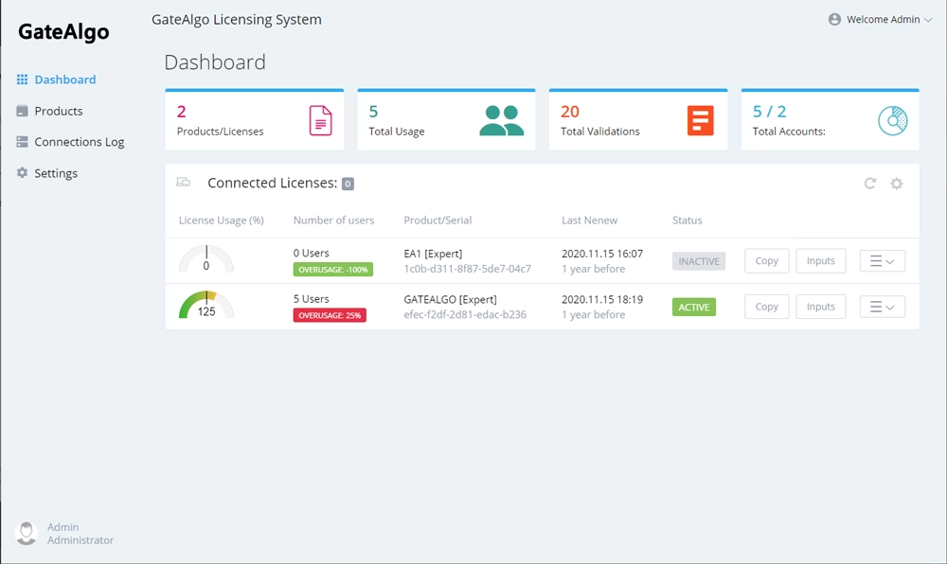Click the date 2020.11.15 18:19
This screenshot has height=564, width=947.
(x=602, y=299)
